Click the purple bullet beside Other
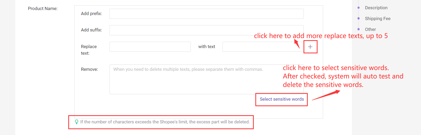Viewport: 421px width, 135px height. click(359, 29)
